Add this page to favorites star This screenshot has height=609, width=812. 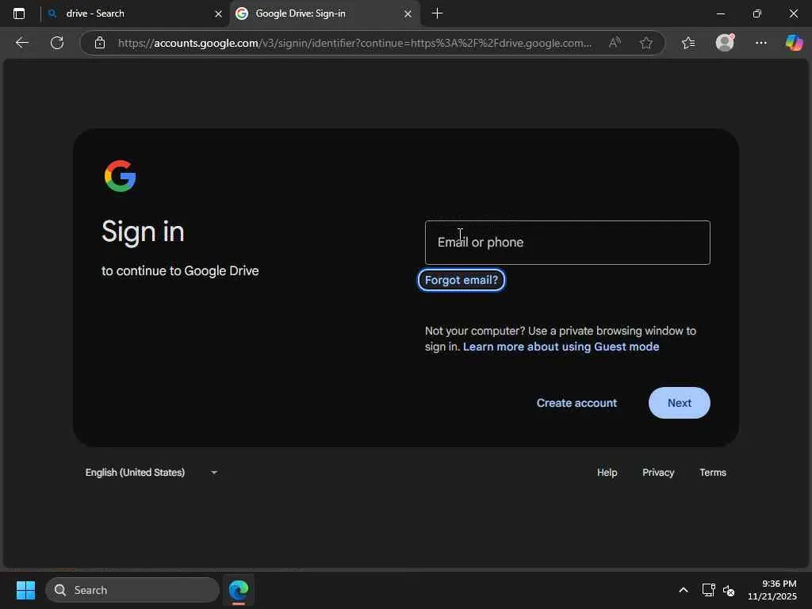(x=645, y=43)
